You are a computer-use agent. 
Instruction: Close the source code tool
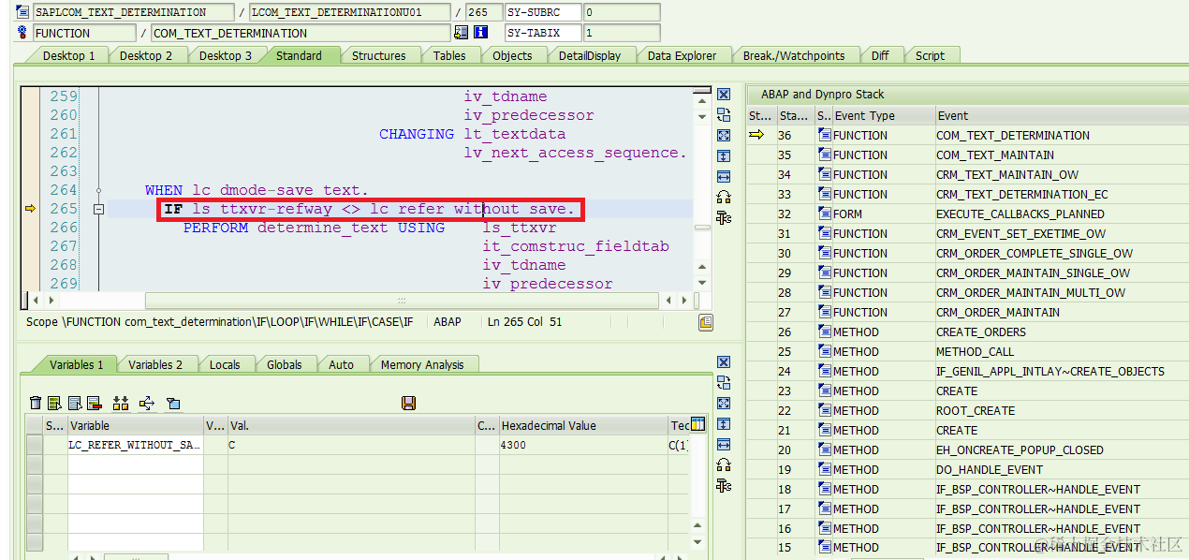[724, 95]
